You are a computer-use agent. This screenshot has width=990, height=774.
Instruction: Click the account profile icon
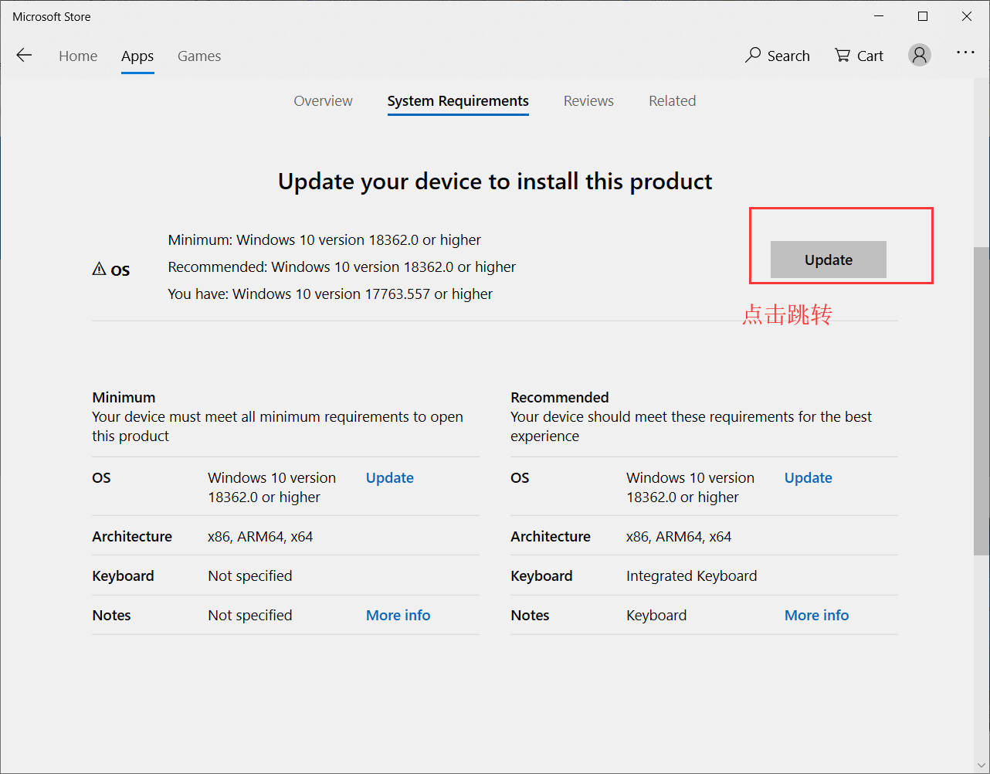[919, 54]
